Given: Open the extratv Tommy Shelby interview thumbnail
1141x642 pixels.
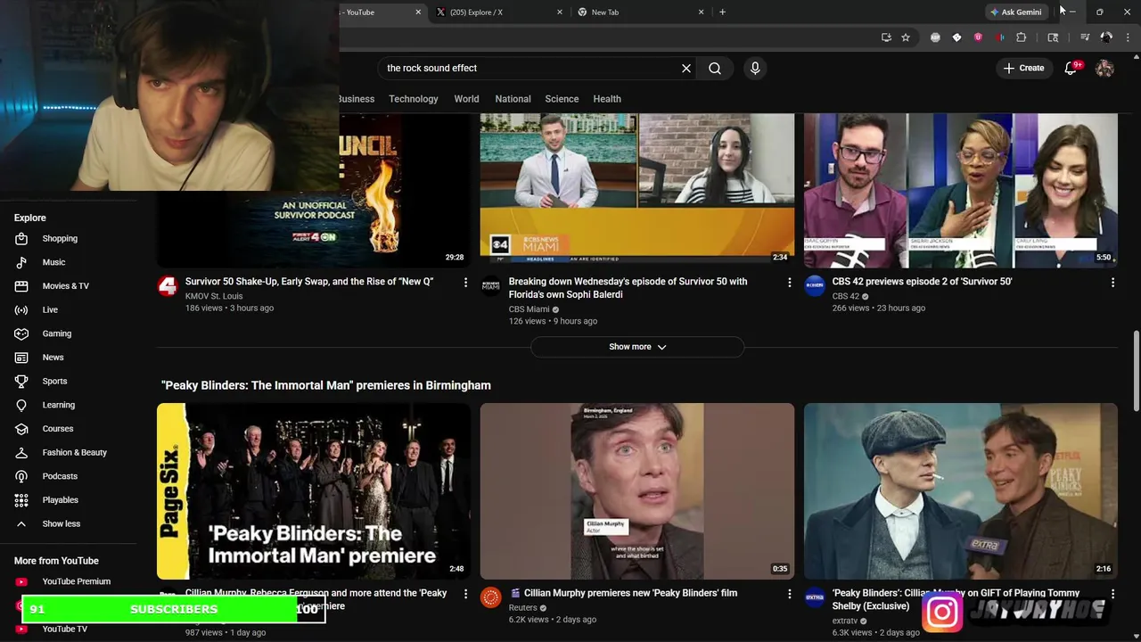Looking at the screenshot, I should (961, 491).
